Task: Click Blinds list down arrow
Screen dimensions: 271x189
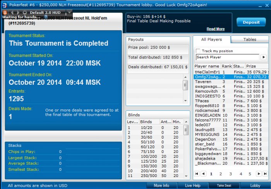Action: [186, 176]
